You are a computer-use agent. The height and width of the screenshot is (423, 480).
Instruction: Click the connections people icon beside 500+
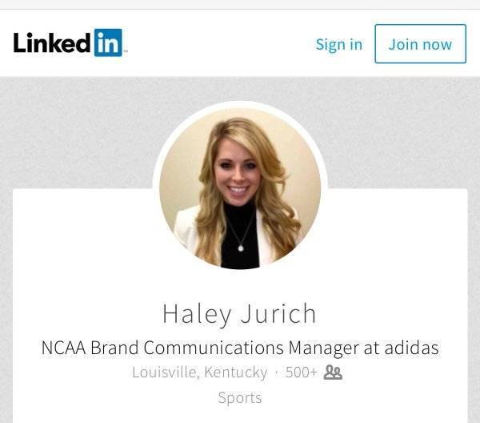pyautogui.click(x=333, y=373)
